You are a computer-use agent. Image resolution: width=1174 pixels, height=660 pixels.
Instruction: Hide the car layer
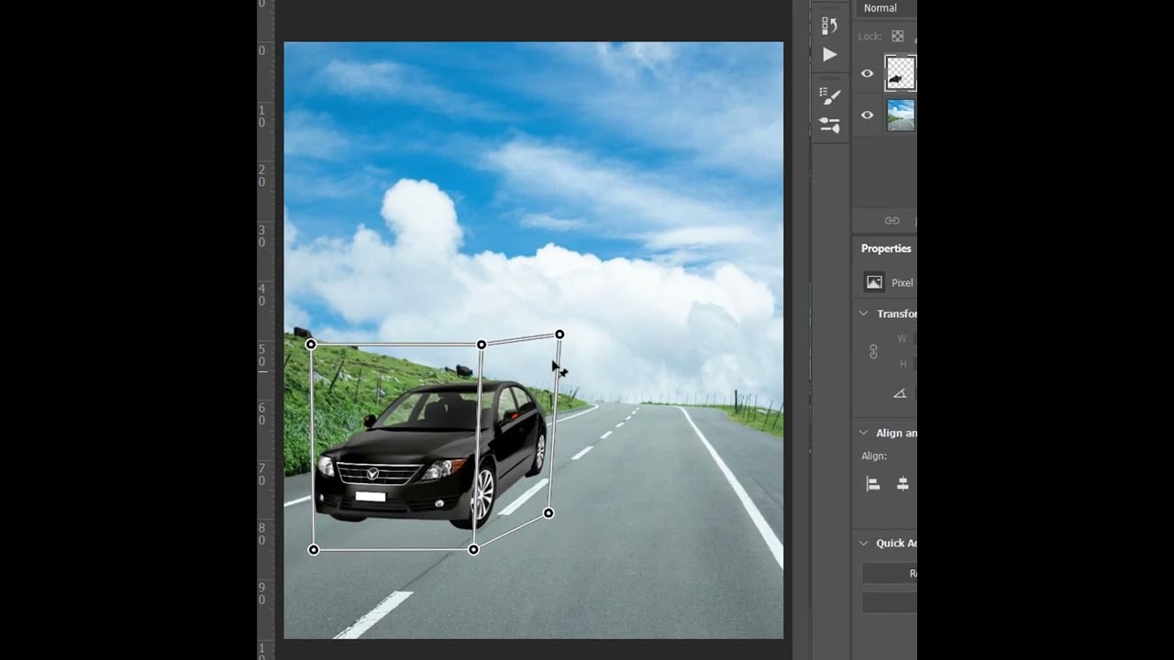(867, 73)
